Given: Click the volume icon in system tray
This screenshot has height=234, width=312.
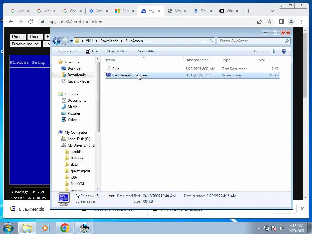Looking at the screenshot, I should (281, 228).
